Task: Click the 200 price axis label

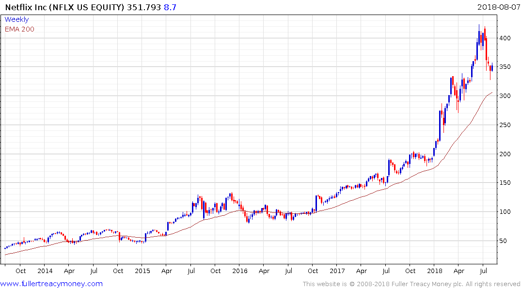Action: [x=505, y=154]
